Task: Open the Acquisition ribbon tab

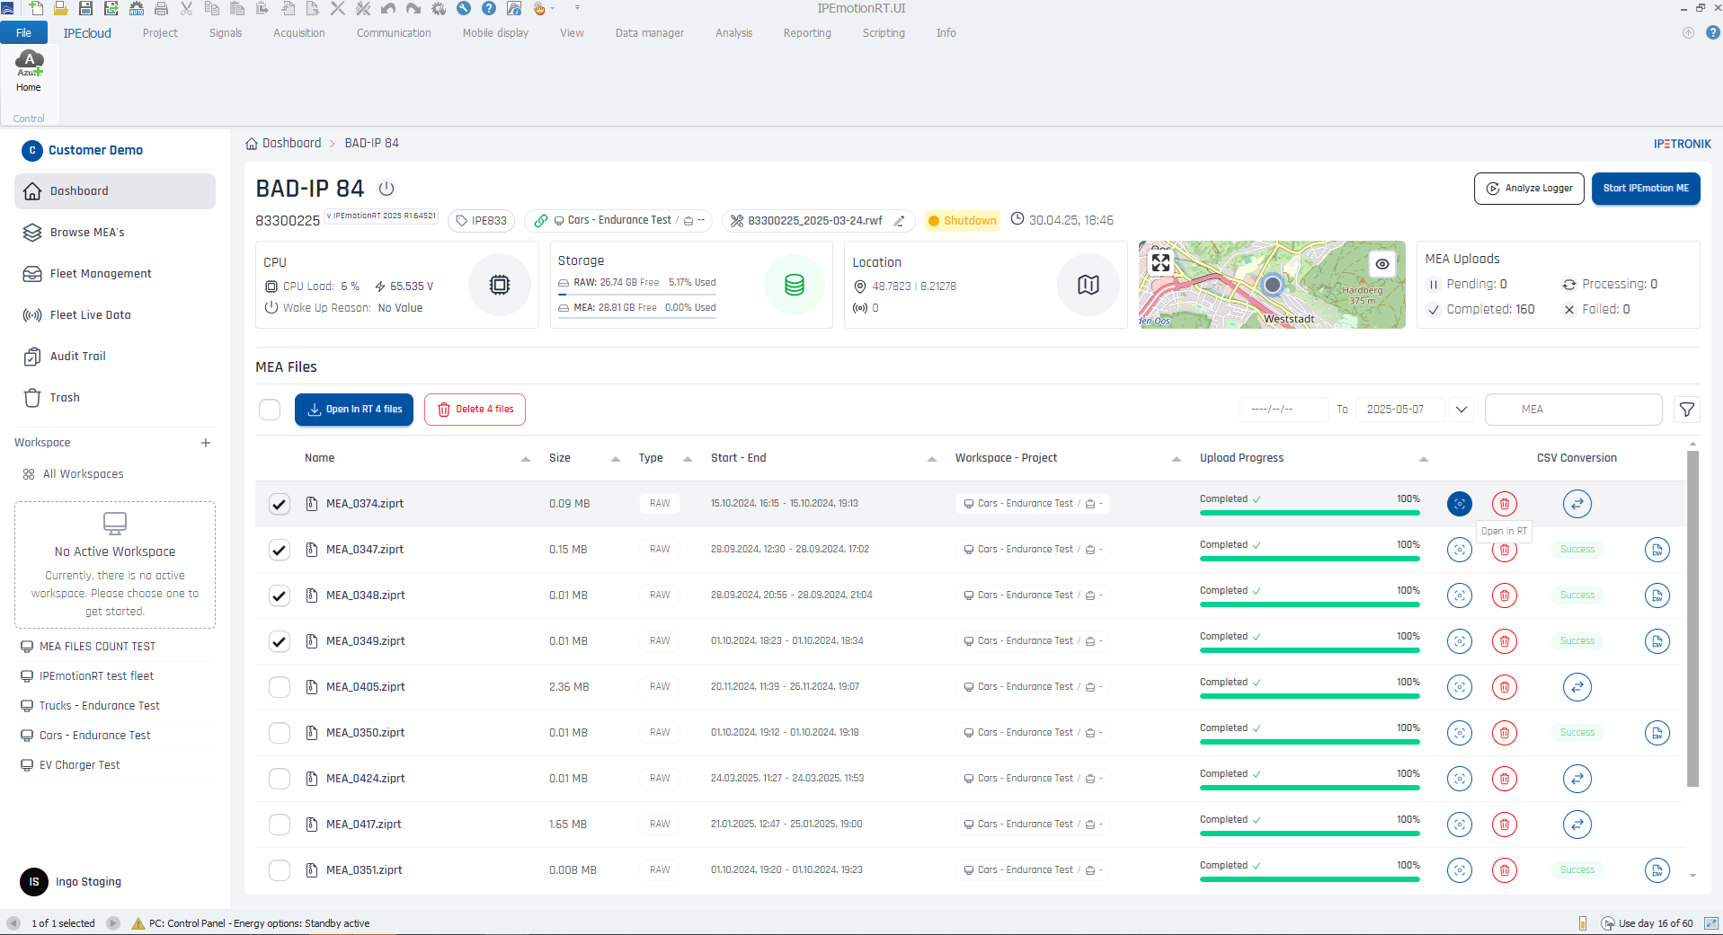Action: (x=298, y=33)
